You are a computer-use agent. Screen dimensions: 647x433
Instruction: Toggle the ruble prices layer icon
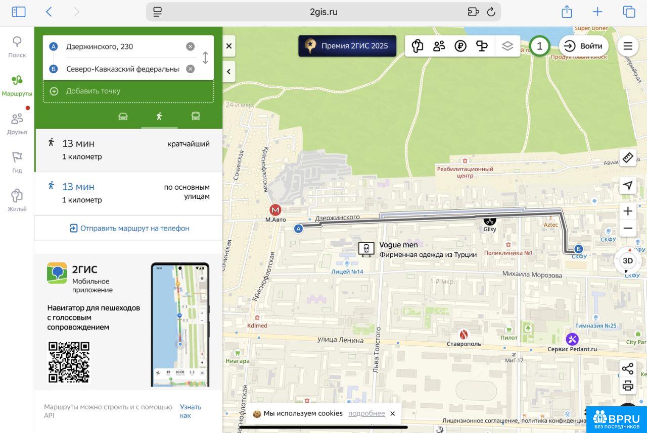click(460, 46)
